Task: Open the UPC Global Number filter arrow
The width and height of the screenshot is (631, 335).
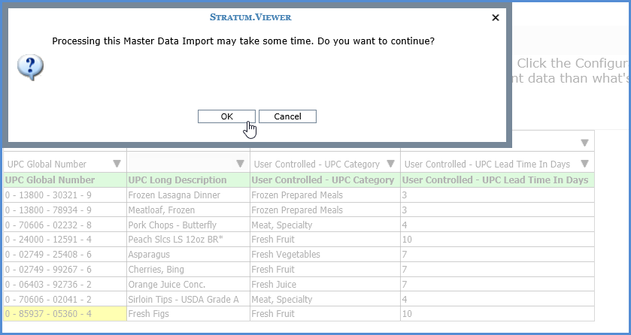Action: 117,164
